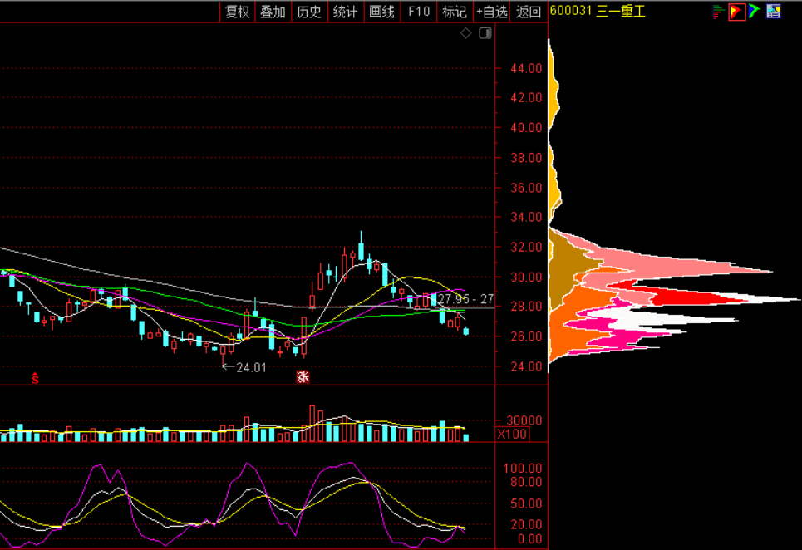This screenshot has height=550, width=802.
Task: Open F10 company information
Action: coord(419,12)
